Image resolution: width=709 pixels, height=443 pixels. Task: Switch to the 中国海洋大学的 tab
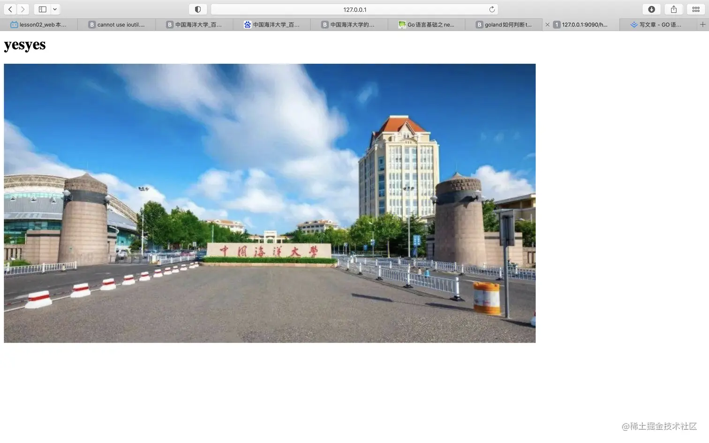coord(349,25)
